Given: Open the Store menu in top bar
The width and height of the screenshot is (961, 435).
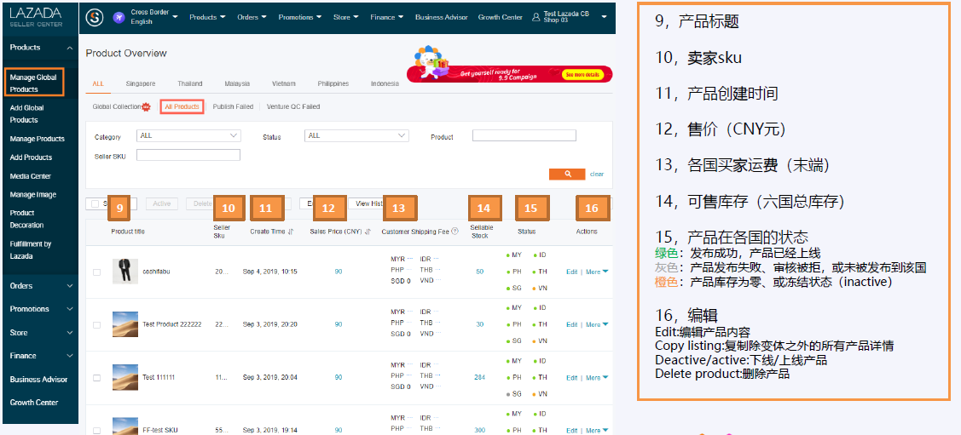Looking at the screenshot, I should click(x=345, y=17).
